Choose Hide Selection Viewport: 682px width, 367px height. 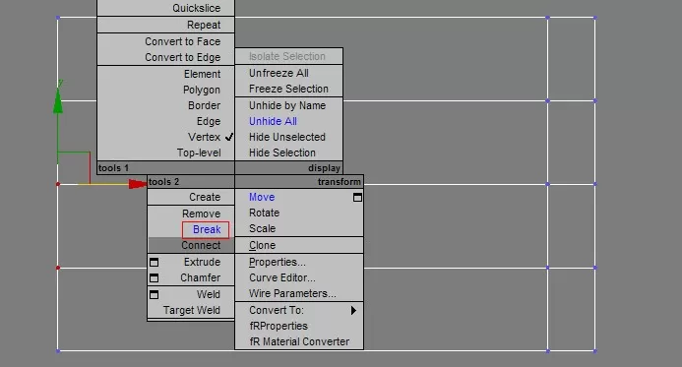[281, 153]
